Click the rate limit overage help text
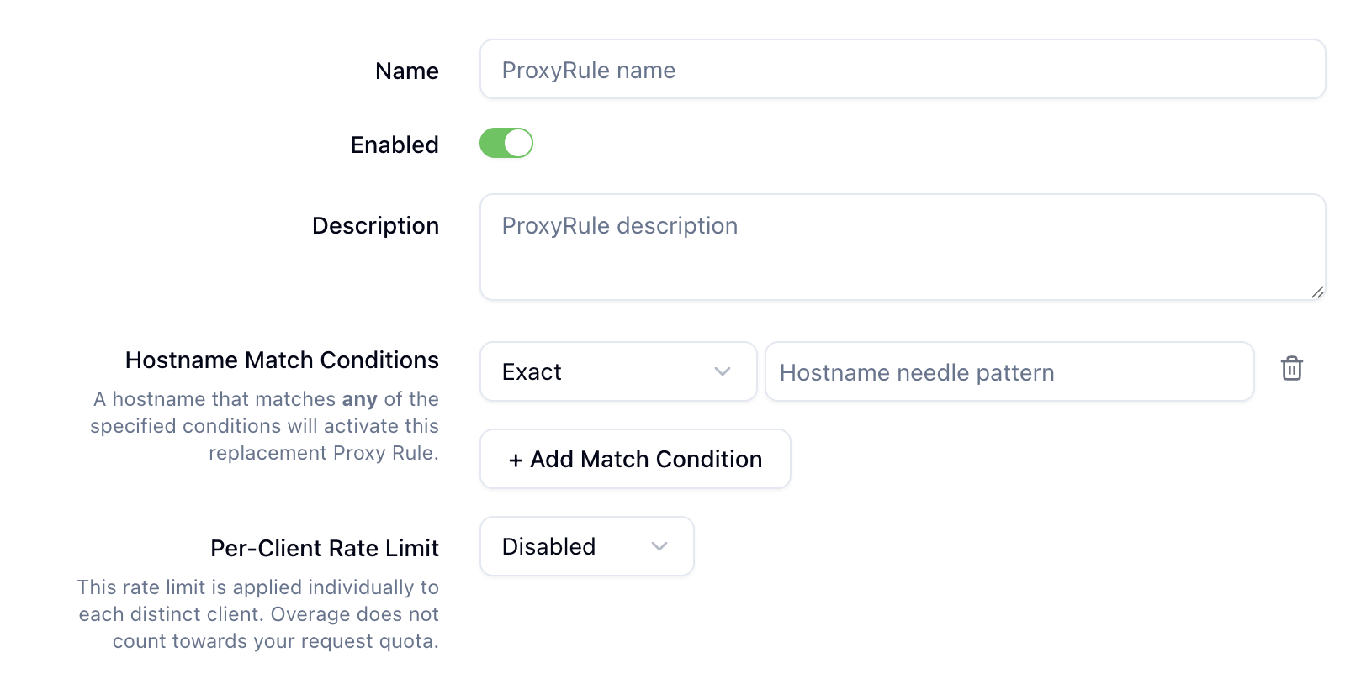 point(259,614)
